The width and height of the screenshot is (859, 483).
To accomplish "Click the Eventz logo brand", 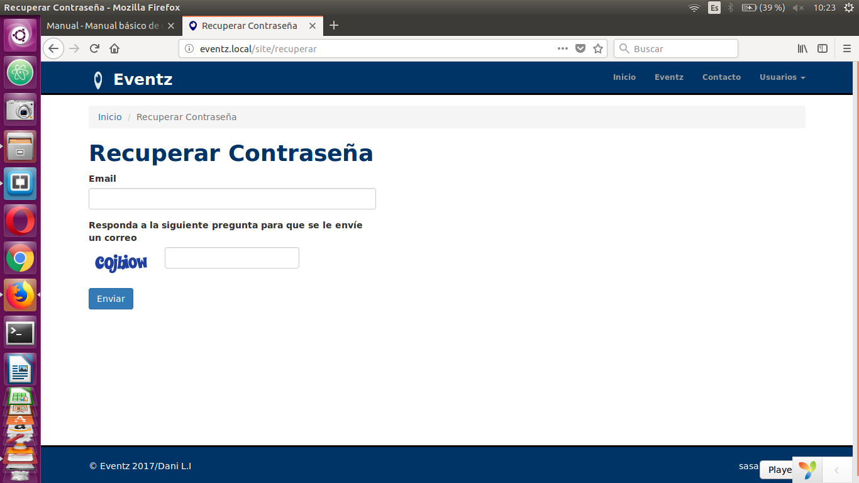I will (x=133, y=79).
